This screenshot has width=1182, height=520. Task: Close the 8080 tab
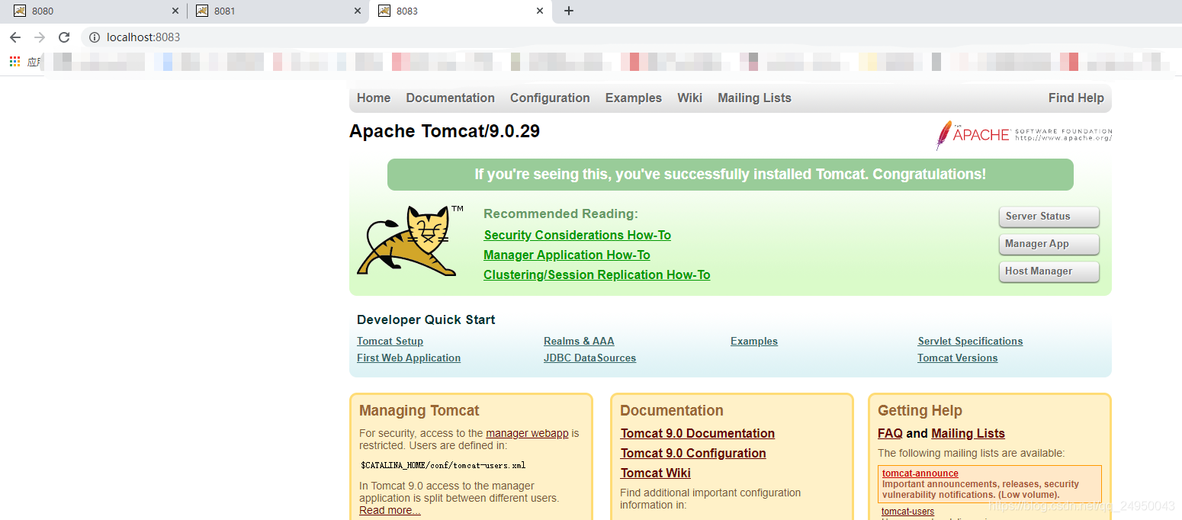[x=175, y=11]
